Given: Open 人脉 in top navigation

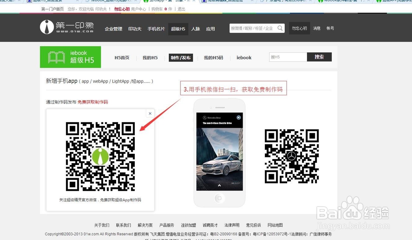Looking at the screenshot, I should tap(196, 29).
